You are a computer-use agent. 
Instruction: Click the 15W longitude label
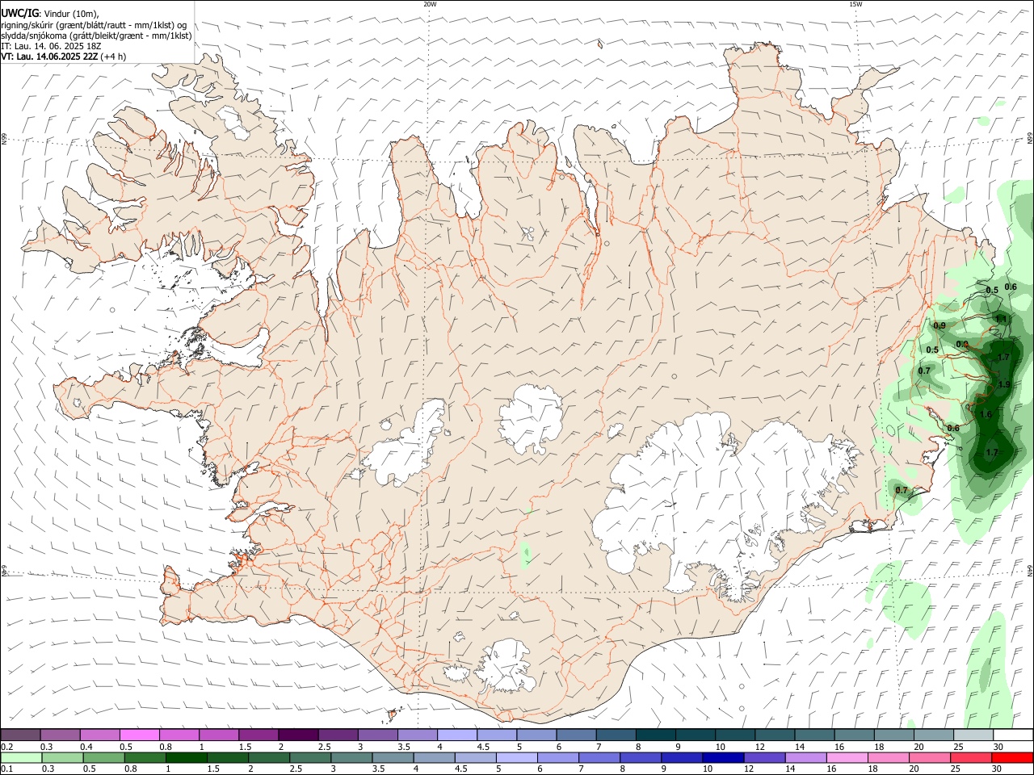click(855, 4)
